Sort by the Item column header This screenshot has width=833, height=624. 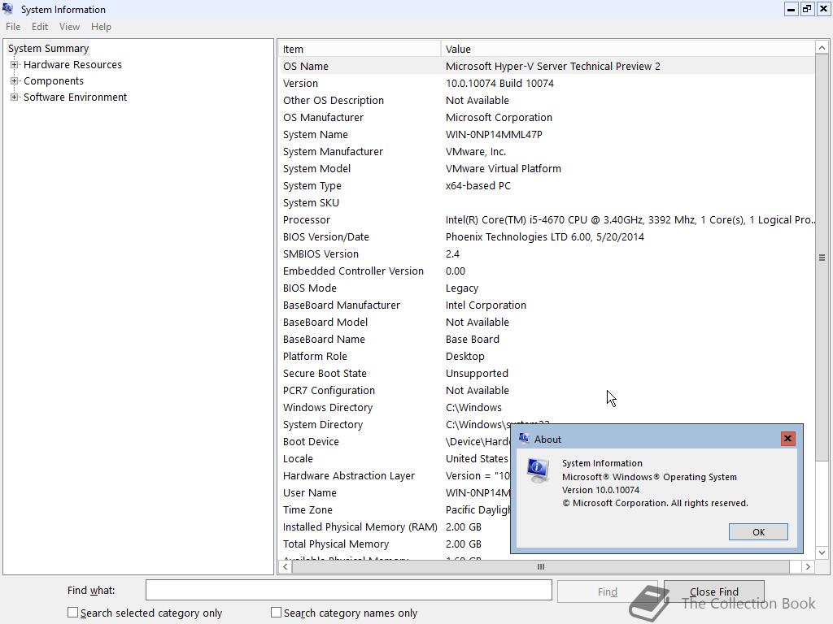(x=359, y=49)
